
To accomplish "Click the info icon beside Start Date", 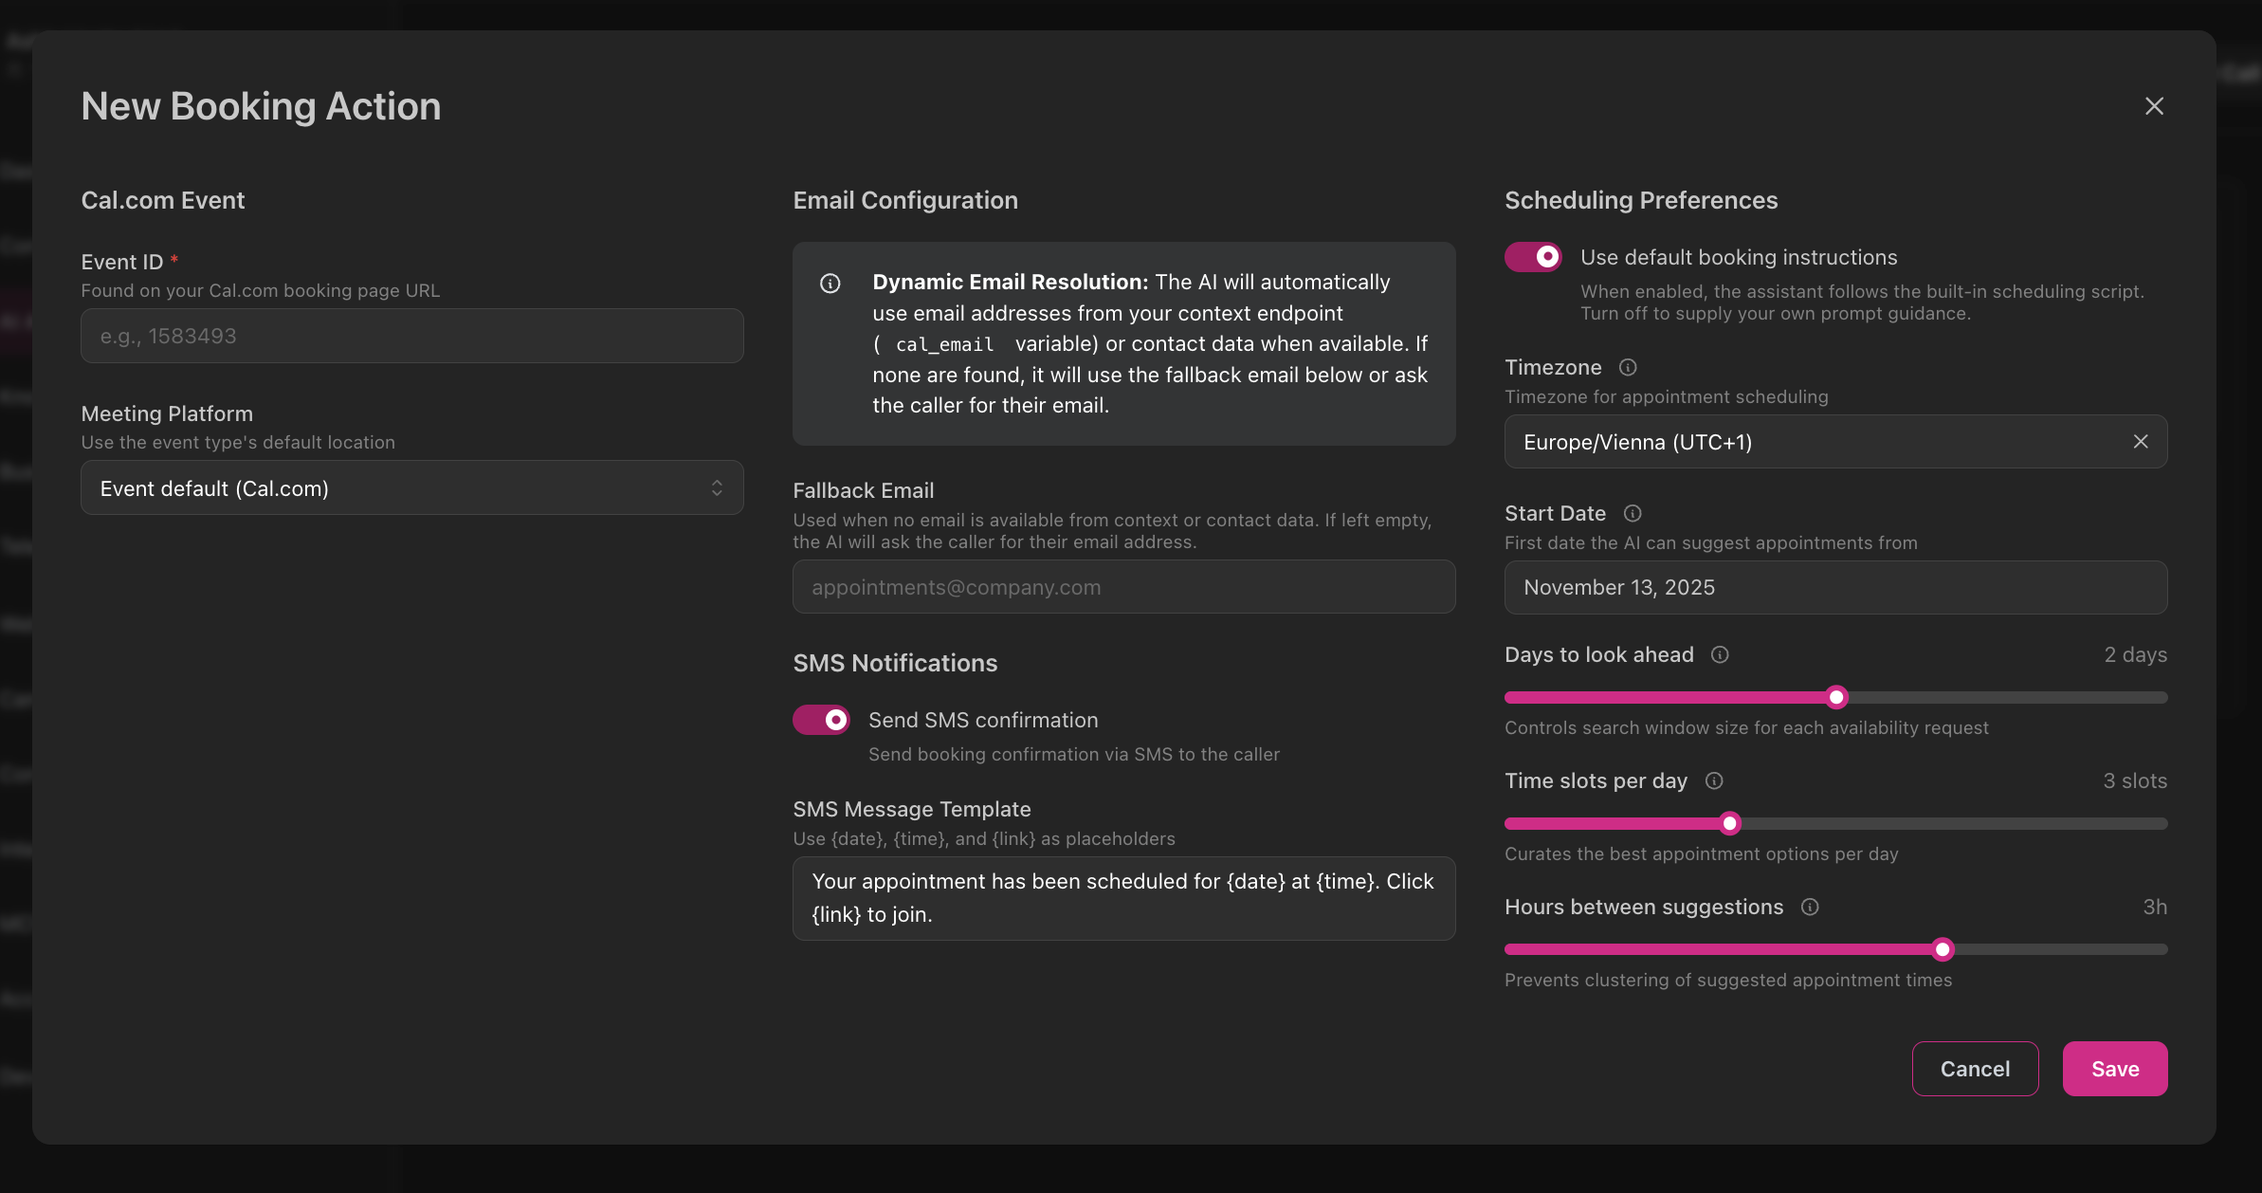I will point(1633,513).
